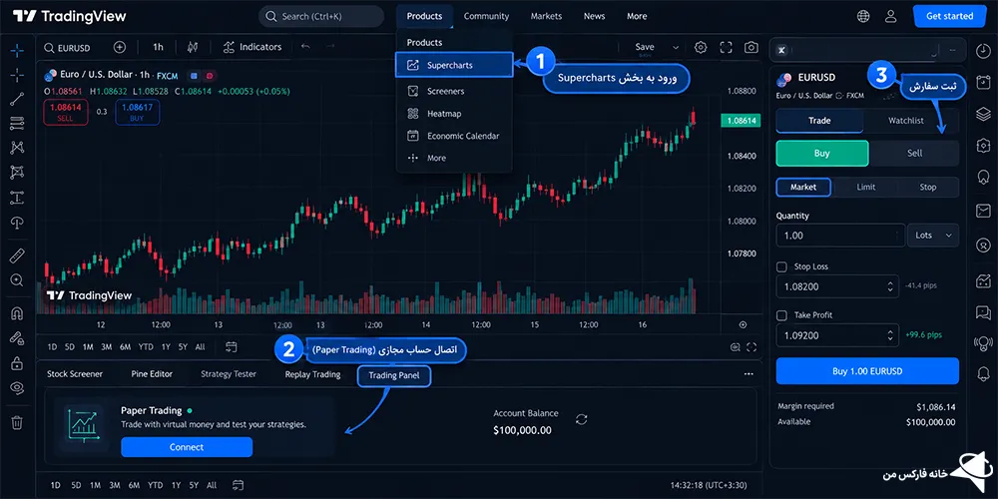This screenshot has width=998, height=499.
Task: Switch to the Pine Editor tab
Action: pyautogui.click(x=152, y=374)
